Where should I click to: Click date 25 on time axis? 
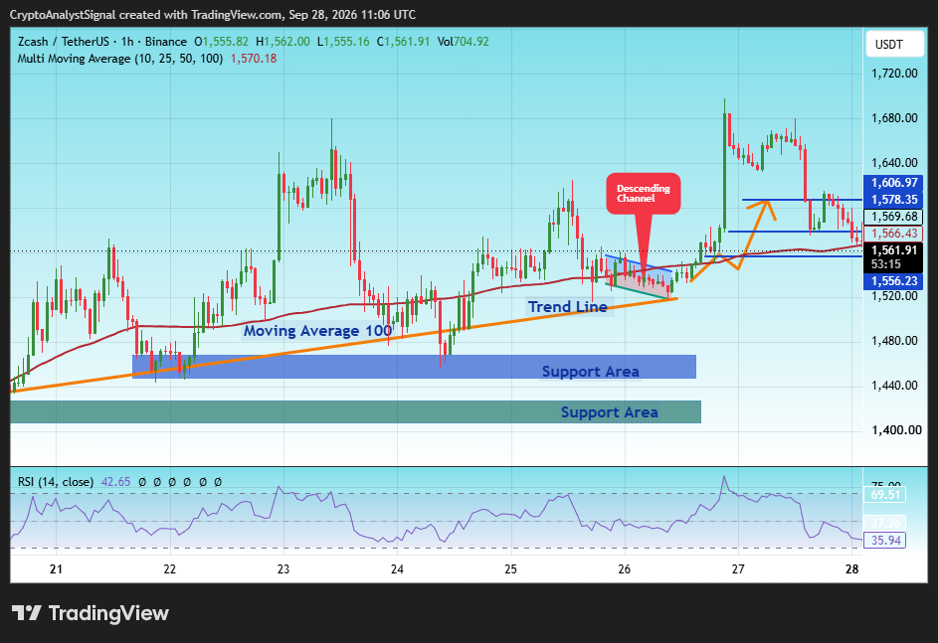pyautogui.click(x=510, y=568)
